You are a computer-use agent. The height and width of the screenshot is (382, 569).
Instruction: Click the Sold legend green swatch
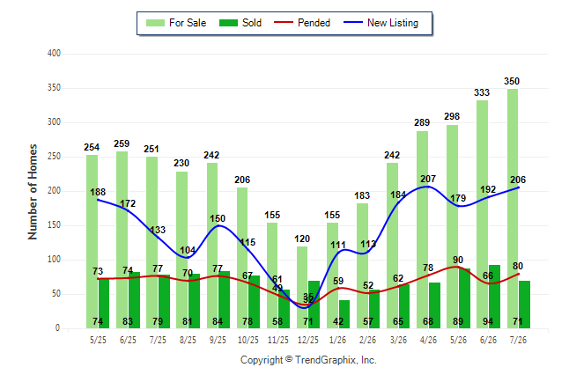pyautogui.click(x=229, y=23)
